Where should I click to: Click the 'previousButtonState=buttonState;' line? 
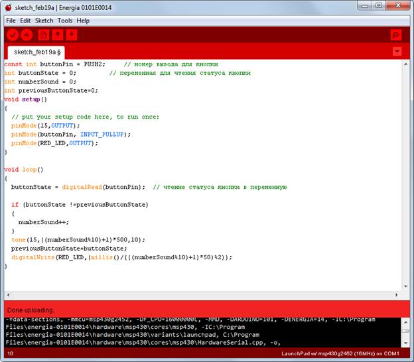click(x=69, y=249)
